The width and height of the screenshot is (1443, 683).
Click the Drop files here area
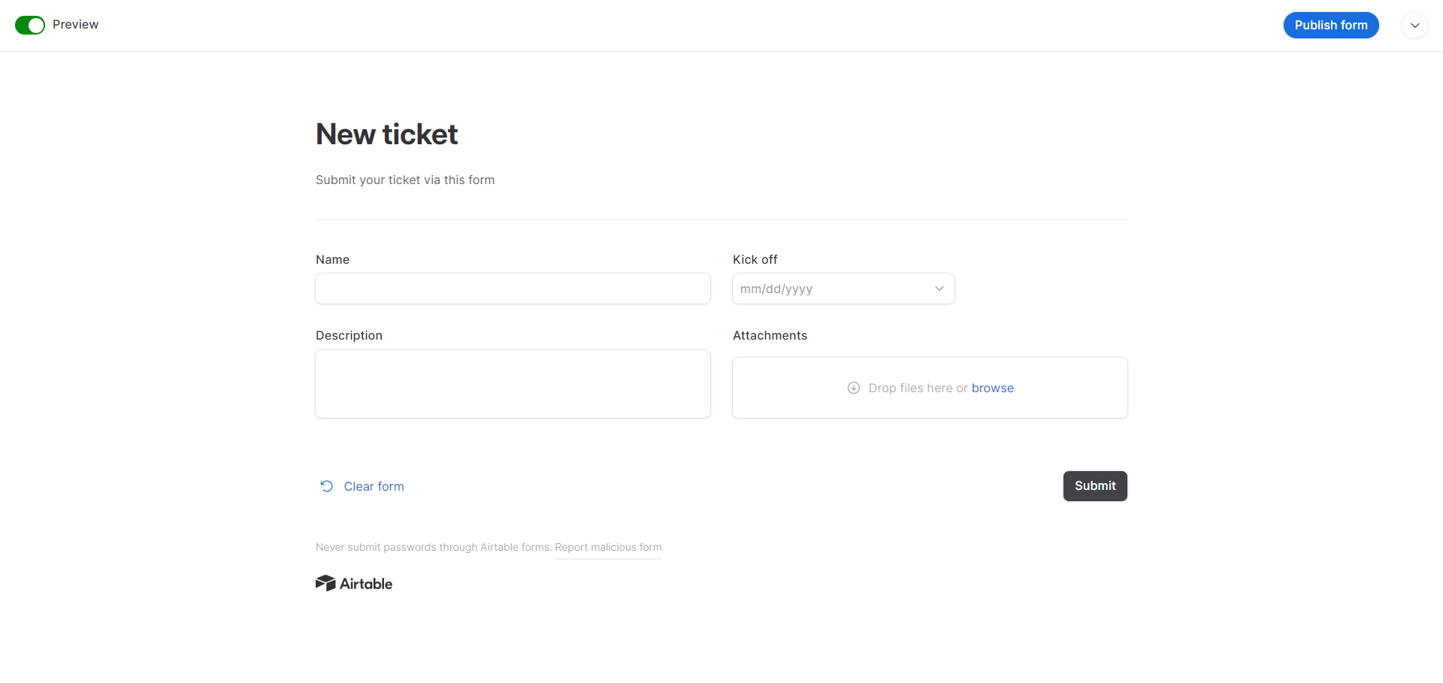930,388
